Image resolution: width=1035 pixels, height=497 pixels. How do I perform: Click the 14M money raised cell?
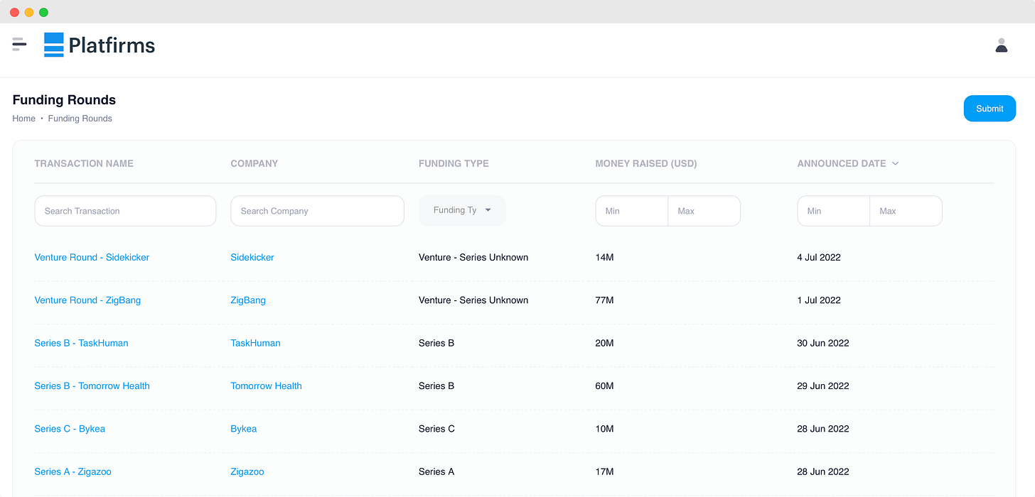click(x=604, y=257)
